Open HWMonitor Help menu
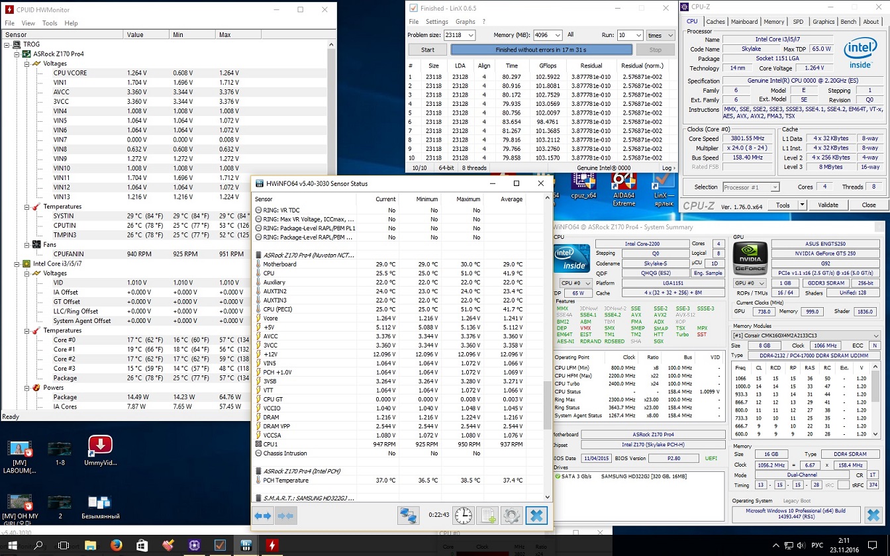 (71, 23)
